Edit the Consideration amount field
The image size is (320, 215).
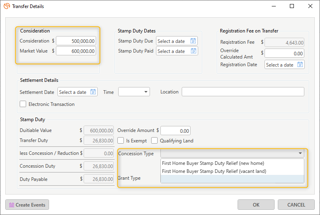pyautogui.click(x=76, y=41)
